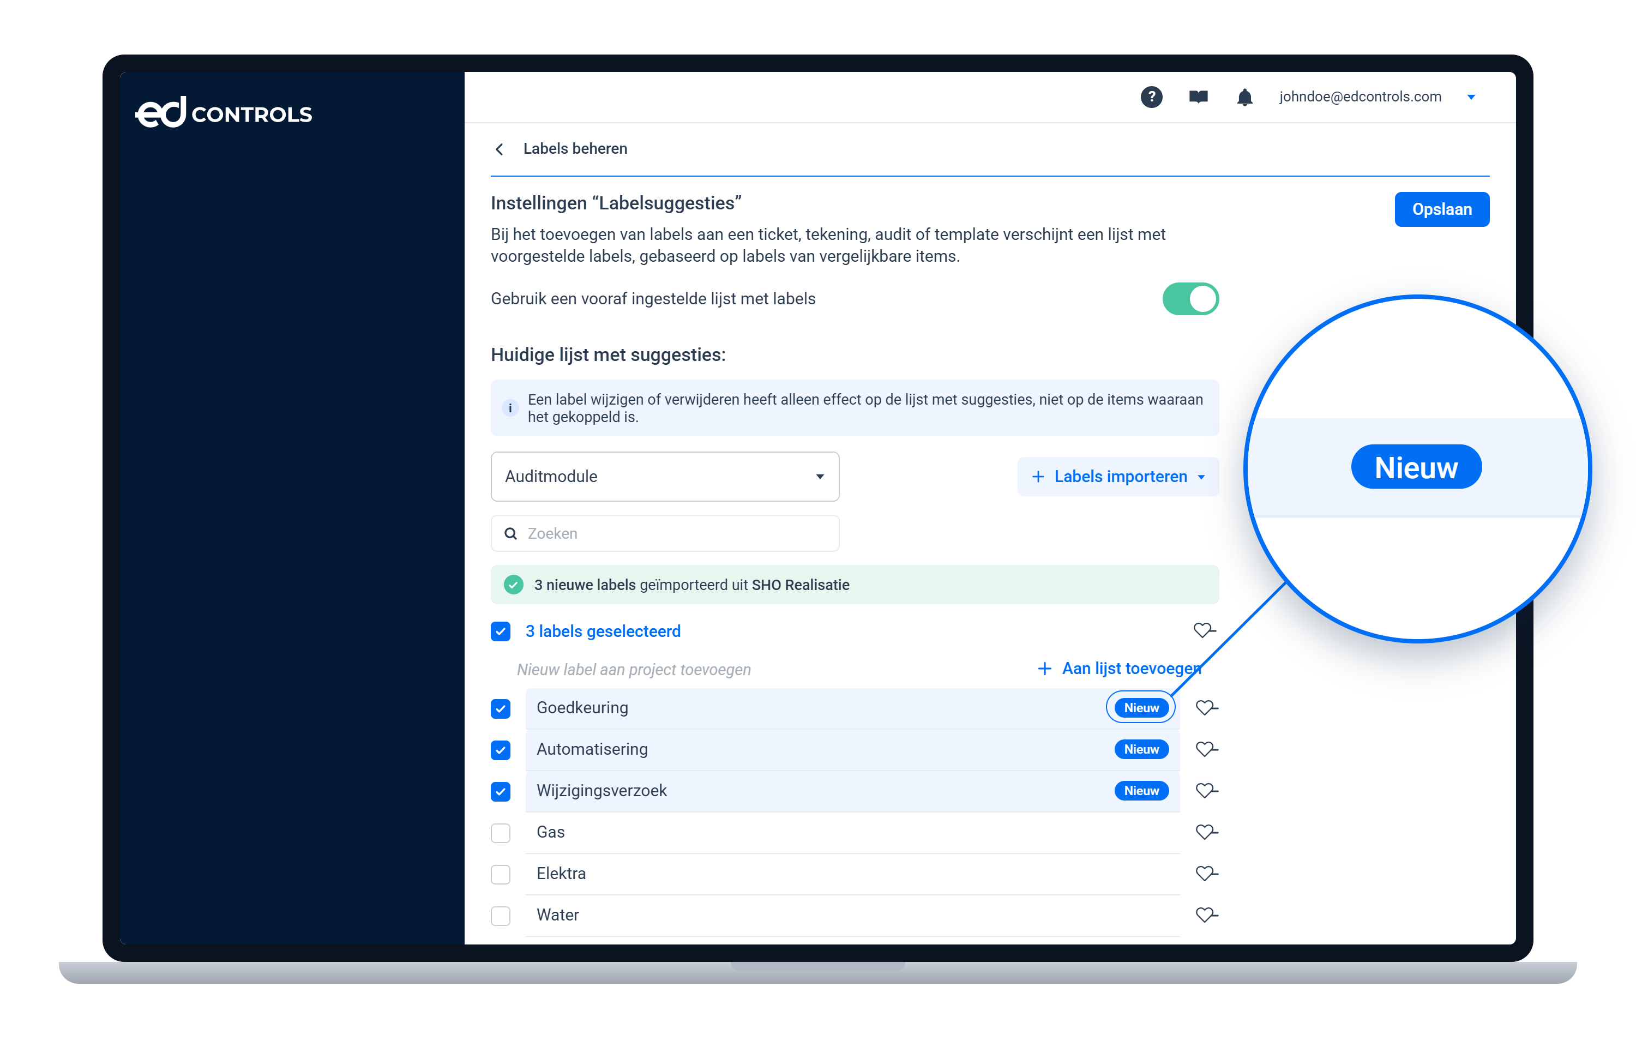The image size is (1636, 1047).
Task: Click the Opslaan button
Action: (1442, 209)
